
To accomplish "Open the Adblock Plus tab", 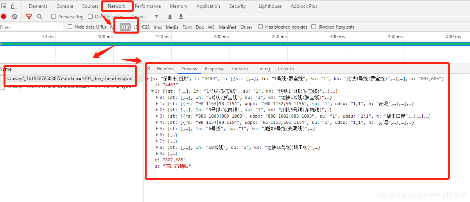I will 304,6.
